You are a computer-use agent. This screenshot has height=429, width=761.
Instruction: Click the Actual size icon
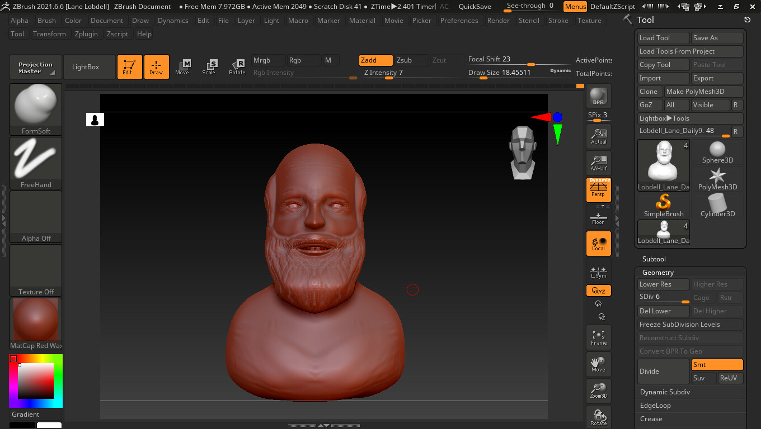point(598,136)
